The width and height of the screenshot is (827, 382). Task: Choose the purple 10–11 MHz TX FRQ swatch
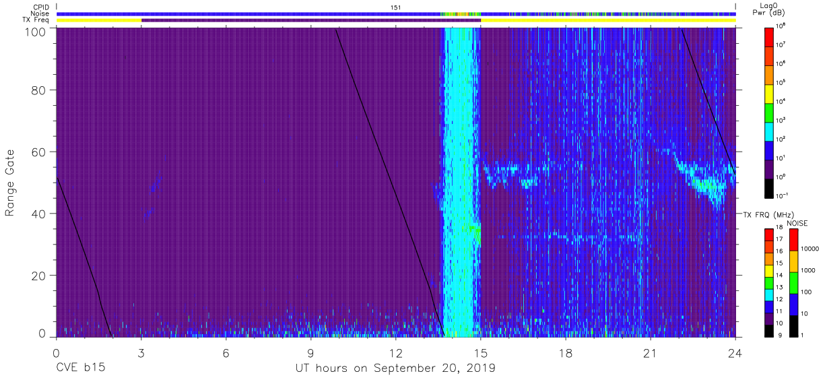769,317
